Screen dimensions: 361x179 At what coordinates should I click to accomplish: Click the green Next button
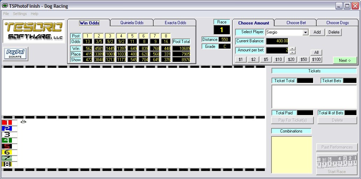[x=345, y=60]
